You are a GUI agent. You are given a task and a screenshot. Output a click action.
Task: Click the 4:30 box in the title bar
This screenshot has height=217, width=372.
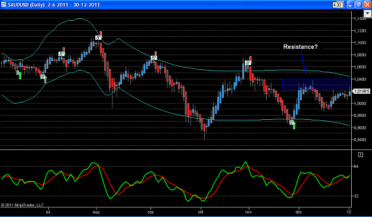pos(338,5)
